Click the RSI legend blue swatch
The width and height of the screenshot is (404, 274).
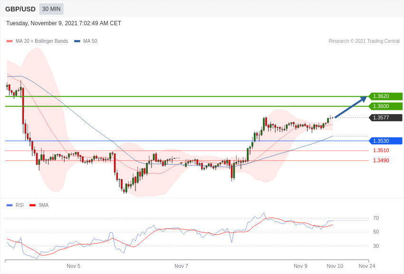(10, 205)
